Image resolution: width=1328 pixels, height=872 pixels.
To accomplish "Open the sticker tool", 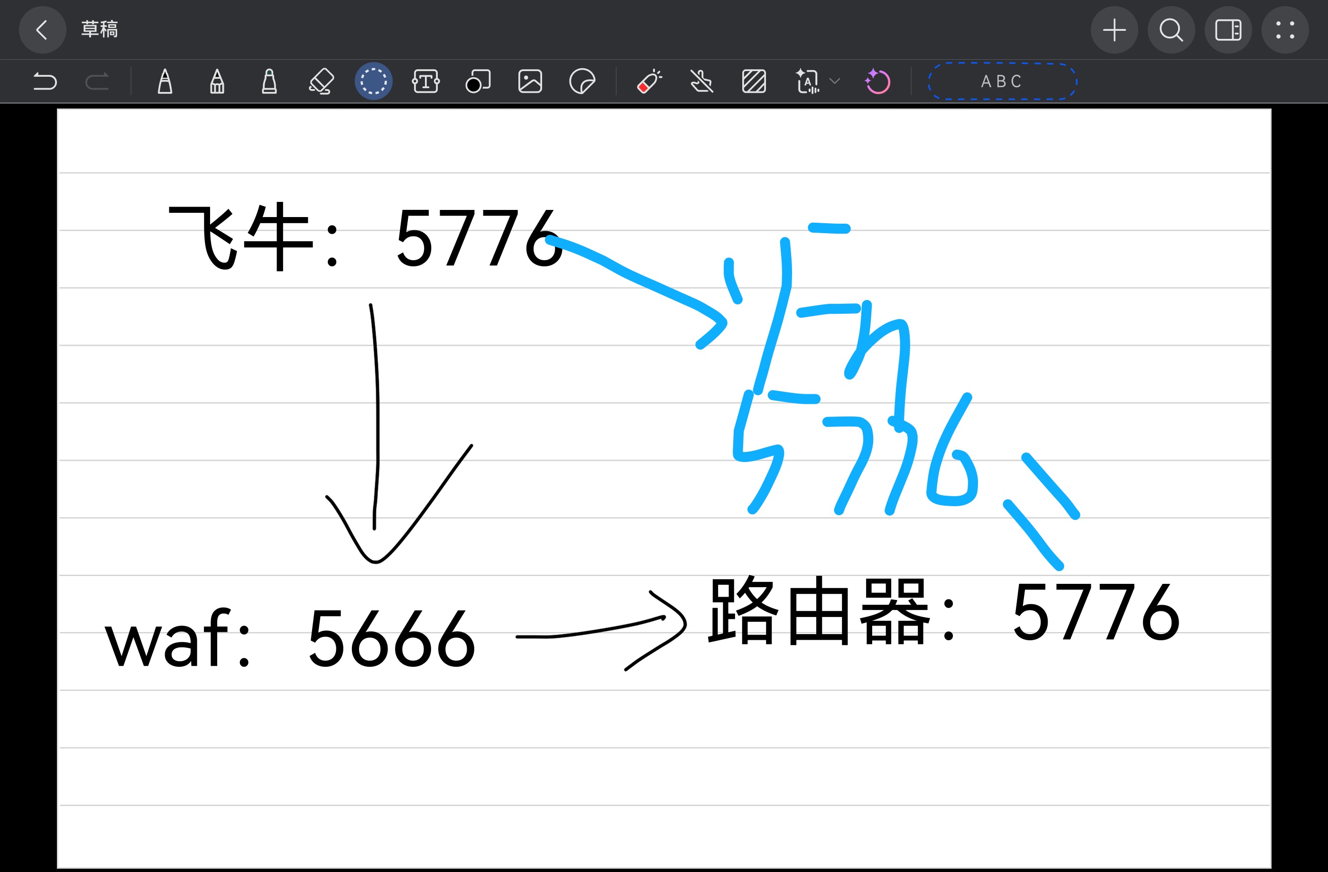I will (583, 81).
